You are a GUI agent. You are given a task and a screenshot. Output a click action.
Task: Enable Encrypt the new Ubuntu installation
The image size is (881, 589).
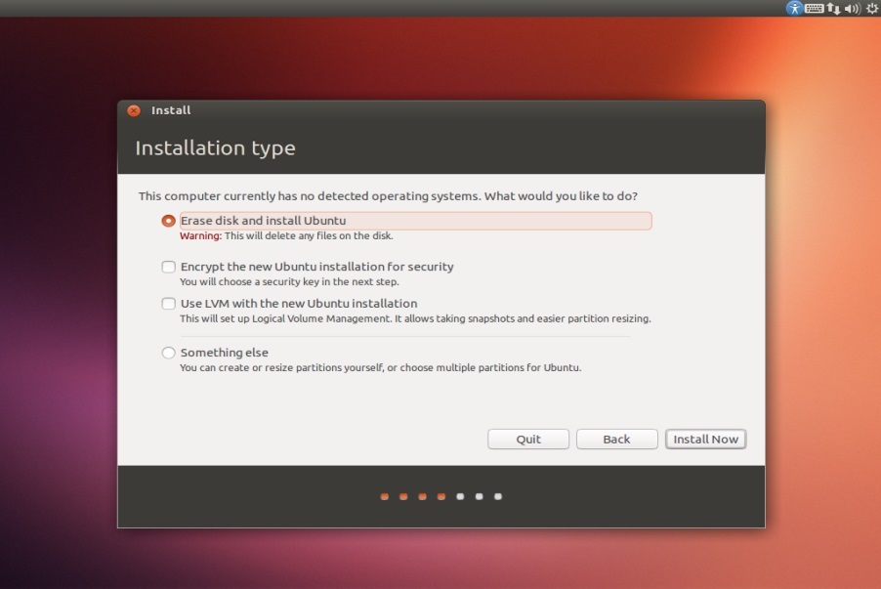[169, 267]
